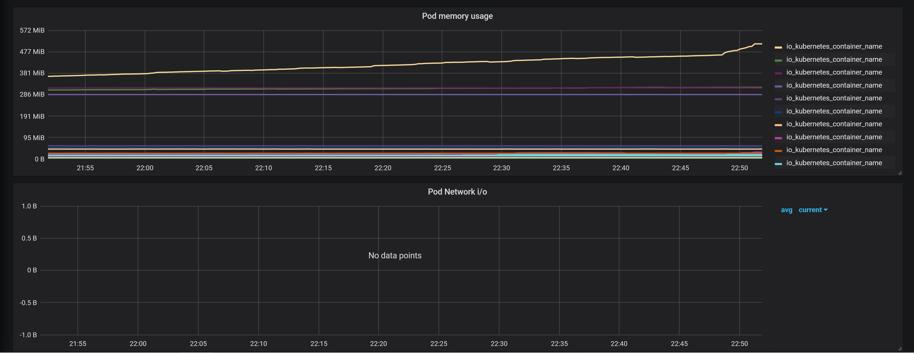
Task: Click the bright pink legend color icon
Action: coord(778,138)
